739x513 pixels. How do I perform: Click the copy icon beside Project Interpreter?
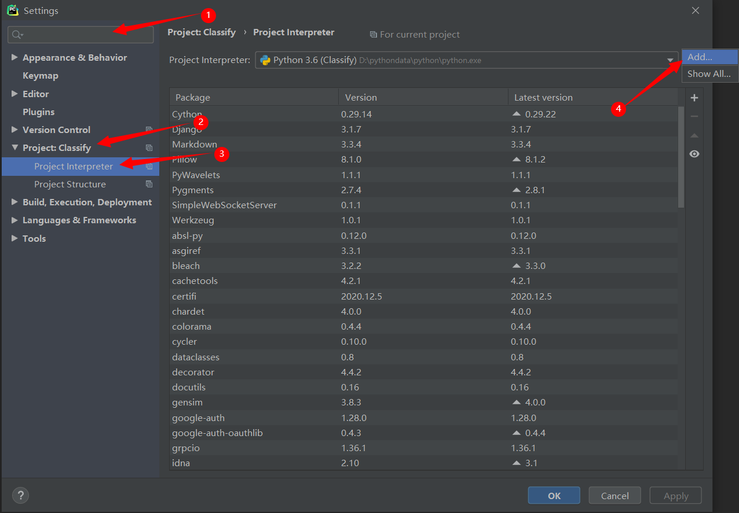149,166
